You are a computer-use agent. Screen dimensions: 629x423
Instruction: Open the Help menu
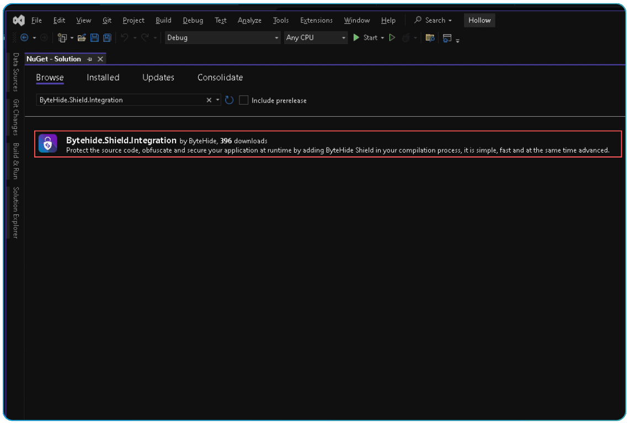(x=388, y=20)
